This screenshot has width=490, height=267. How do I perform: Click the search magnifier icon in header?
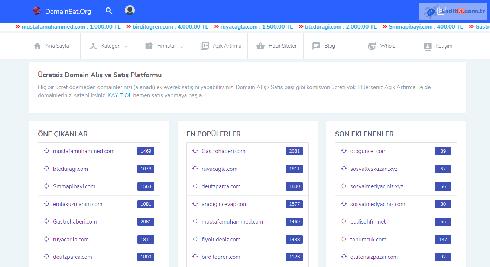(109, 11)
